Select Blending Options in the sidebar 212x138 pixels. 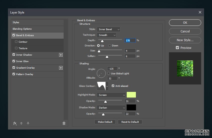click(37, 29)
